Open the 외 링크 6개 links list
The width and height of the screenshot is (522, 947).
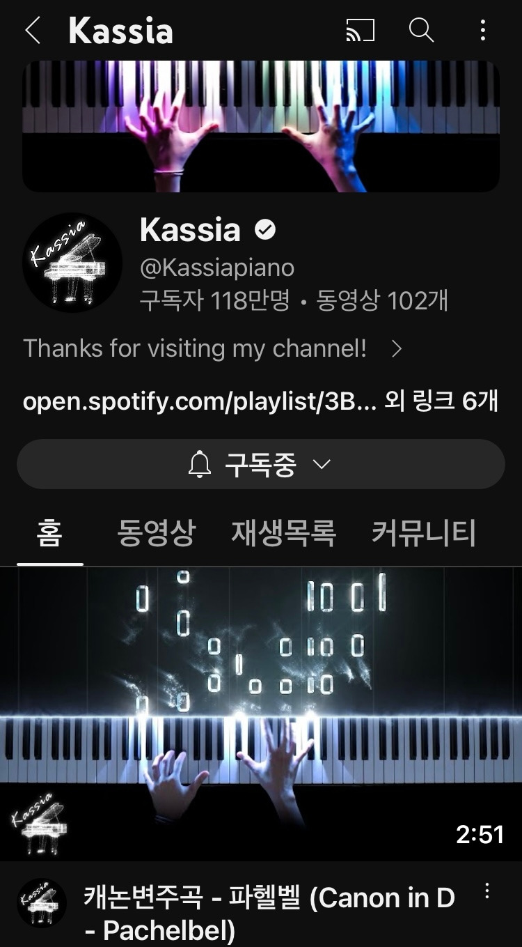click(x=442, y=401)
